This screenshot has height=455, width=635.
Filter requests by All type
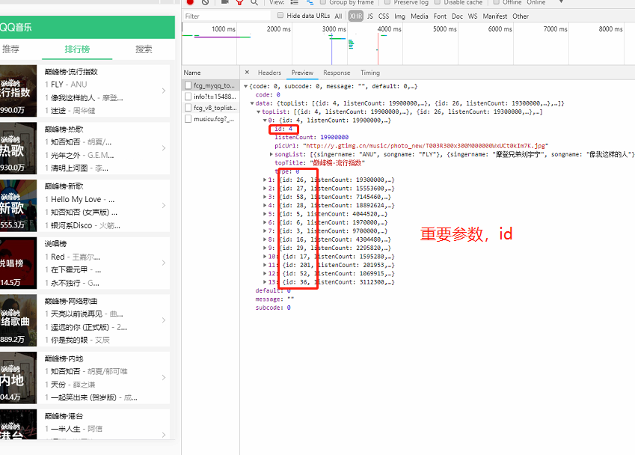pos(338,16)
